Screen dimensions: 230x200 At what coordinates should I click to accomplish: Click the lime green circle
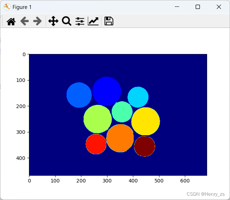pyautogui.click(x=97, y=119)
